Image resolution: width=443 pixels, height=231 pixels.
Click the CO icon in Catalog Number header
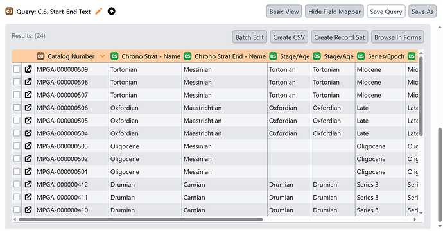[40, 56]
